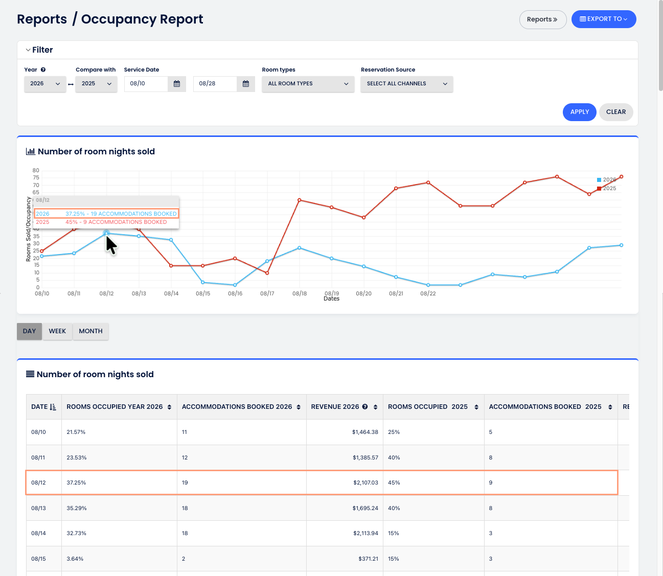663x576 pixels.
Task: Open the Compare with 2025 dropdown
Action: (96, 84)
